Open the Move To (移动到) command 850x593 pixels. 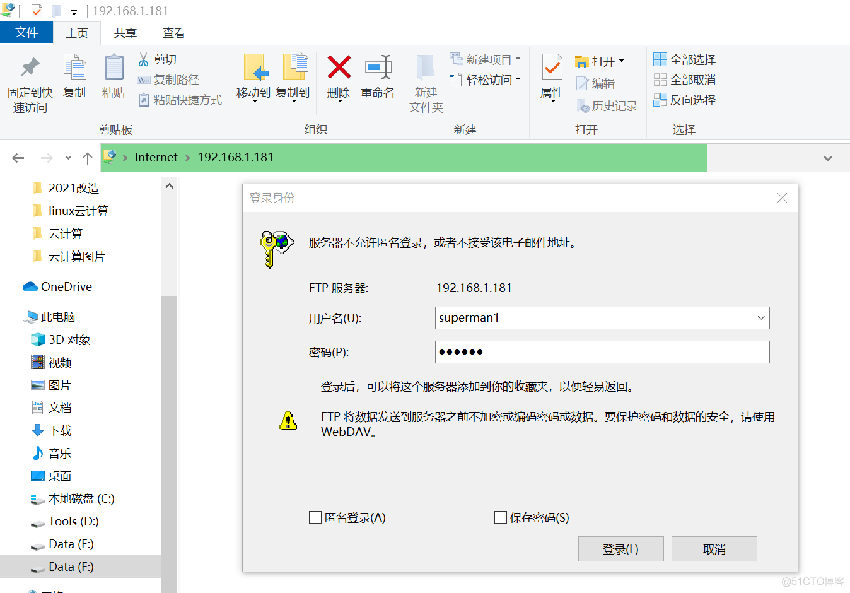click(253, 77)
